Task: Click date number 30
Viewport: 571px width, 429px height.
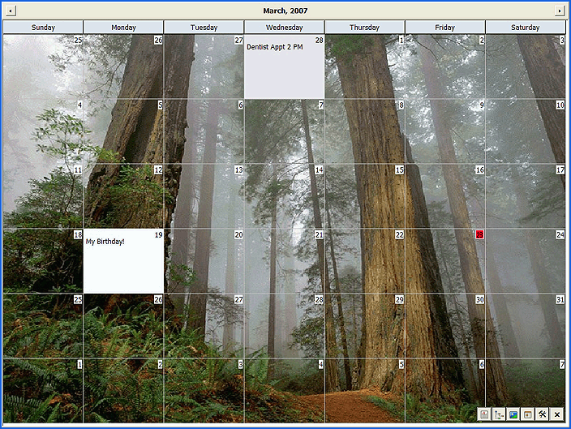Action: click(480, 300)
